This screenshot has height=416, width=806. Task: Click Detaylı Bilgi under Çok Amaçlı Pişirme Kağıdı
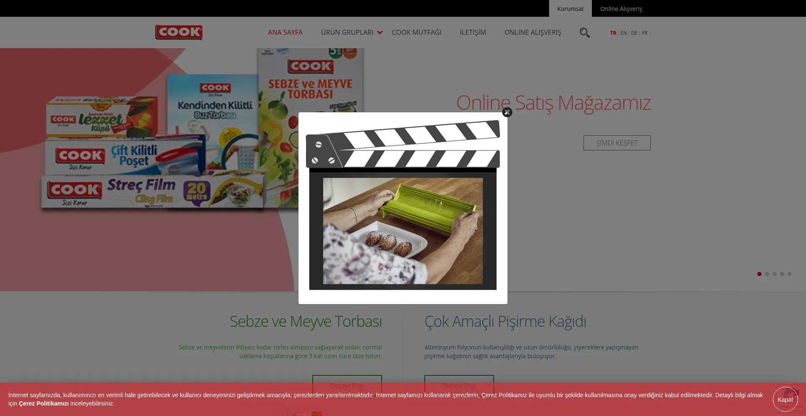pyautogui.click(x=459, y=386)
